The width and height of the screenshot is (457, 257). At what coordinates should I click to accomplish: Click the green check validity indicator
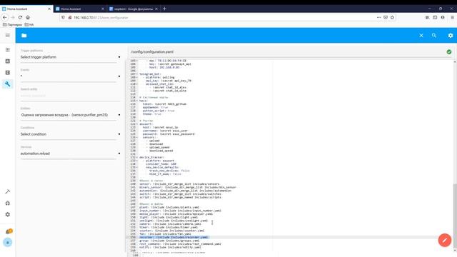tap(449, 51)
